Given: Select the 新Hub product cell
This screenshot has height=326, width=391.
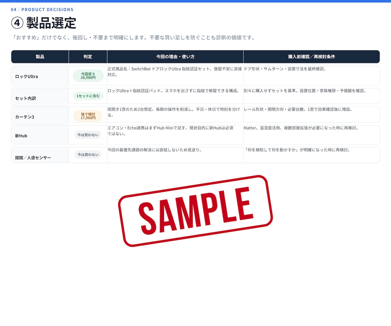Looking at the screenshot, I should pyautogui.click(x=40, y=135).
